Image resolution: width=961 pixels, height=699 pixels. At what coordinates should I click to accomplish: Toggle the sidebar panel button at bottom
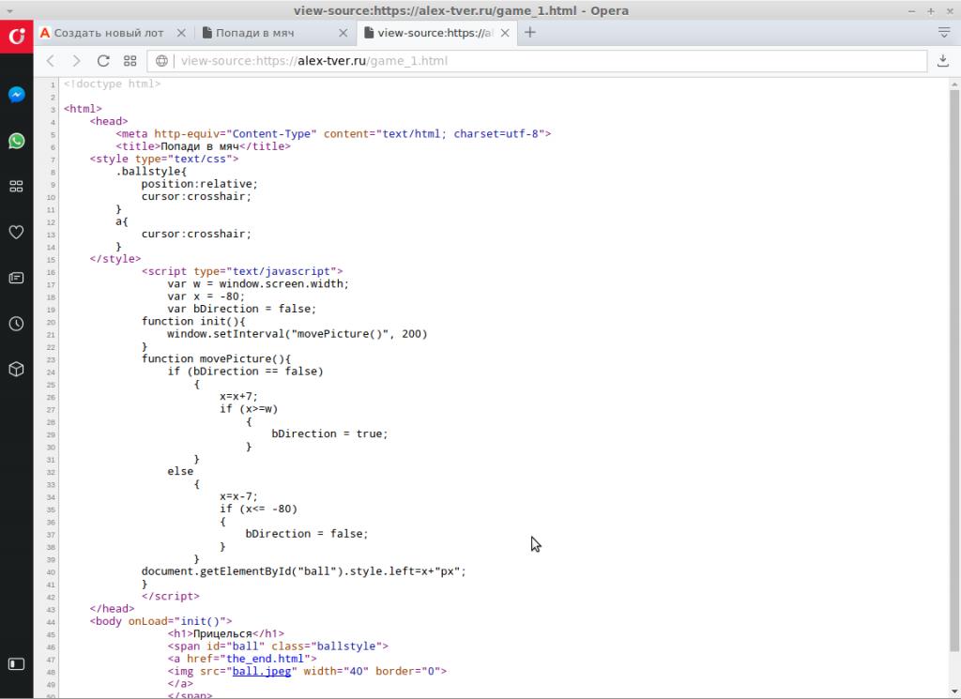coord(17,664)
